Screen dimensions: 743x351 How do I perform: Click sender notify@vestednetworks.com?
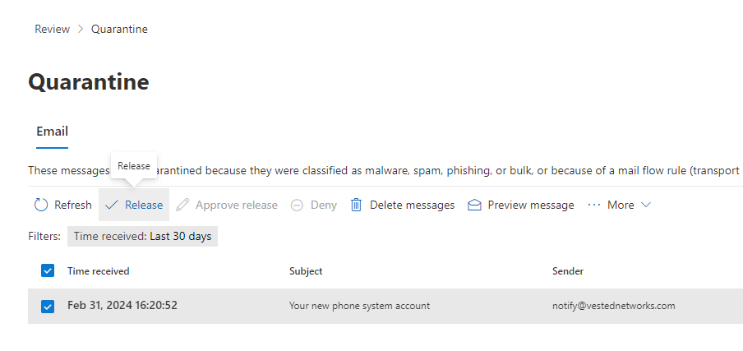pyautogui.click(x=613, y=306)
